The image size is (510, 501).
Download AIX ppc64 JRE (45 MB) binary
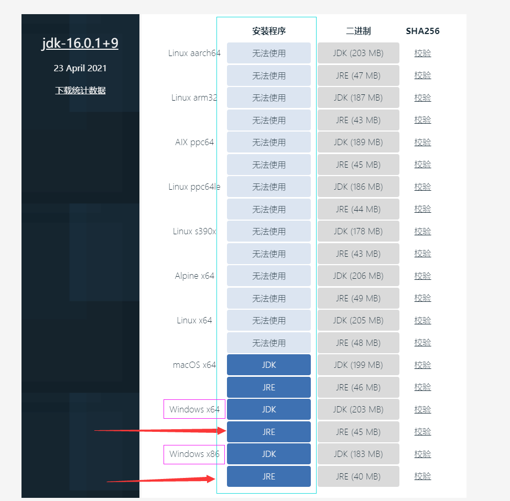(x=359, y=165)
